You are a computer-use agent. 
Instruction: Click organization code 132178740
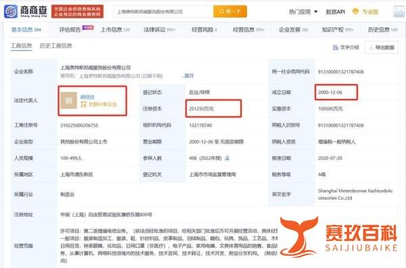tap(200, 125)
